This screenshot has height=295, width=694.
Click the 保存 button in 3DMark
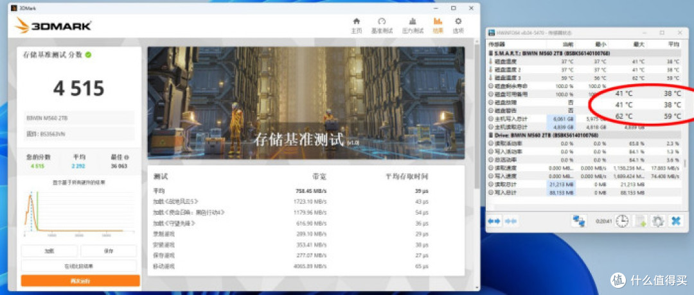pyautogui.click(x=109, y=251)
